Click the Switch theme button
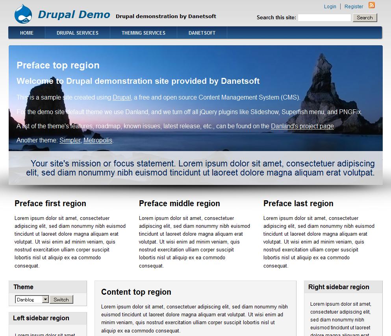The height and width of the screenshot is (336, 391). pyautogui.click(x=61, y=299)
